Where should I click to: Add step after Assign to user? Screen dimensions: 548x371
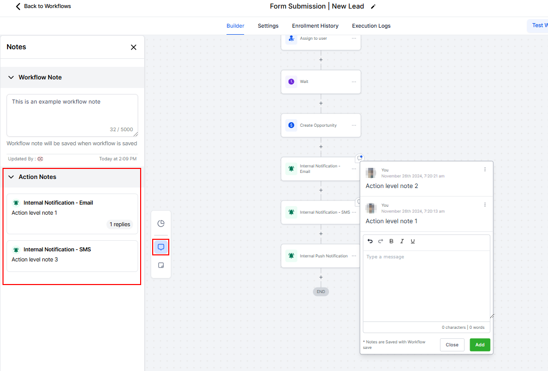pyautogui.click(x=321, y=60)
